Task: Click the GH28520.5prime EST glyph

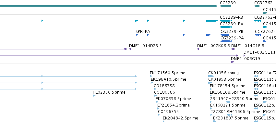Action: pos(227,102)
